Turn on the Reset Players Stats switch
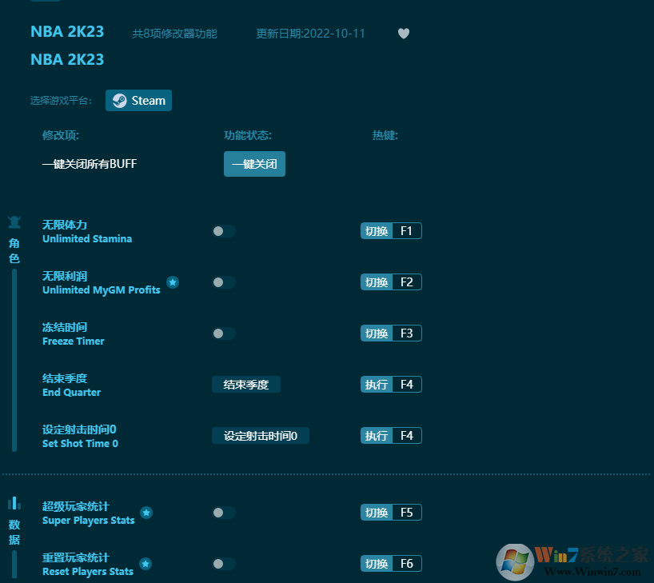 tap(223, 564)
